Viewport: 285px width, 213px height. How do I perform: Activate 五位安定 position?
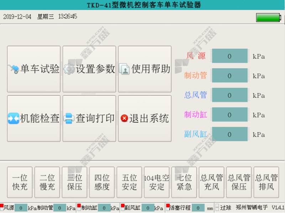coord(129,182)
